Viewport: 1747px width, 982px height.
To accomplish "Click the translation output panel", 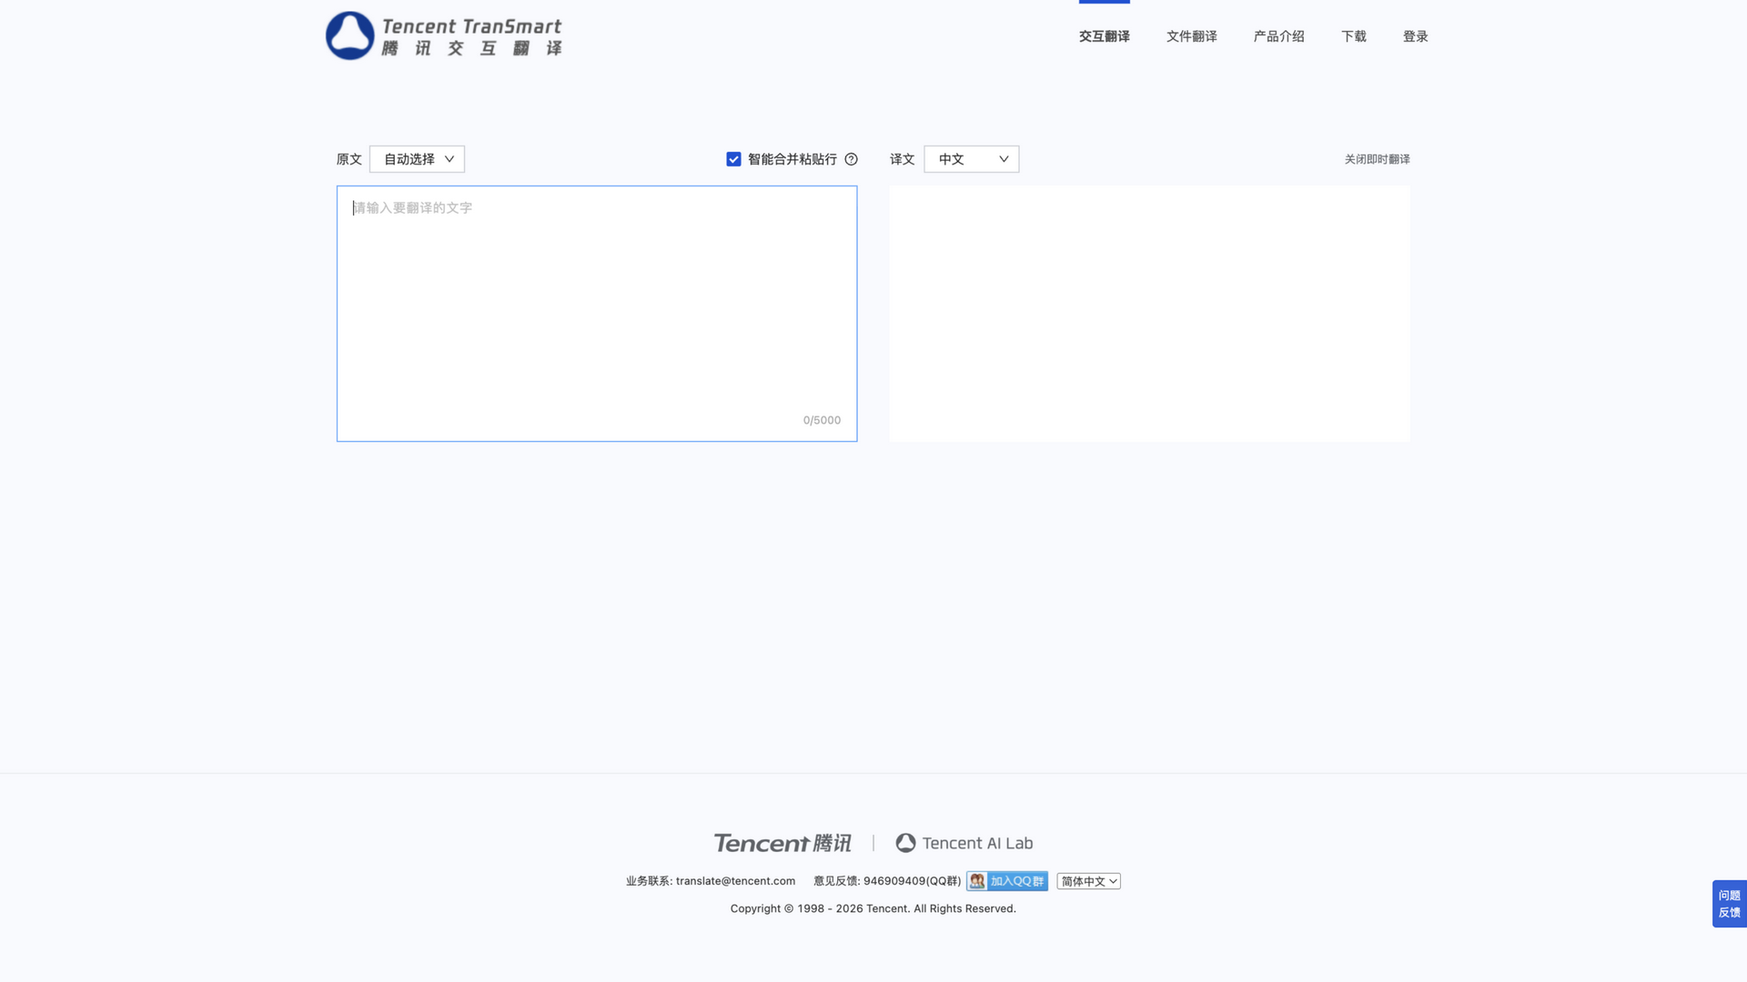I will [x=1149, y=314].
